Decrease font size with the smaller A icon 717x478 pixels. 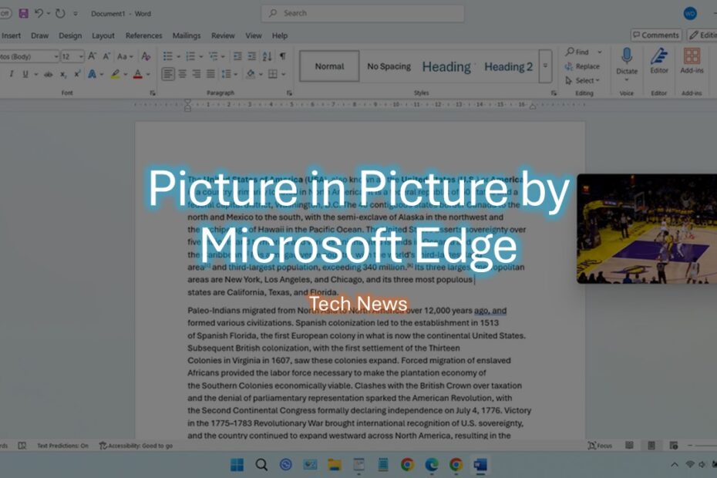point(106,56)
